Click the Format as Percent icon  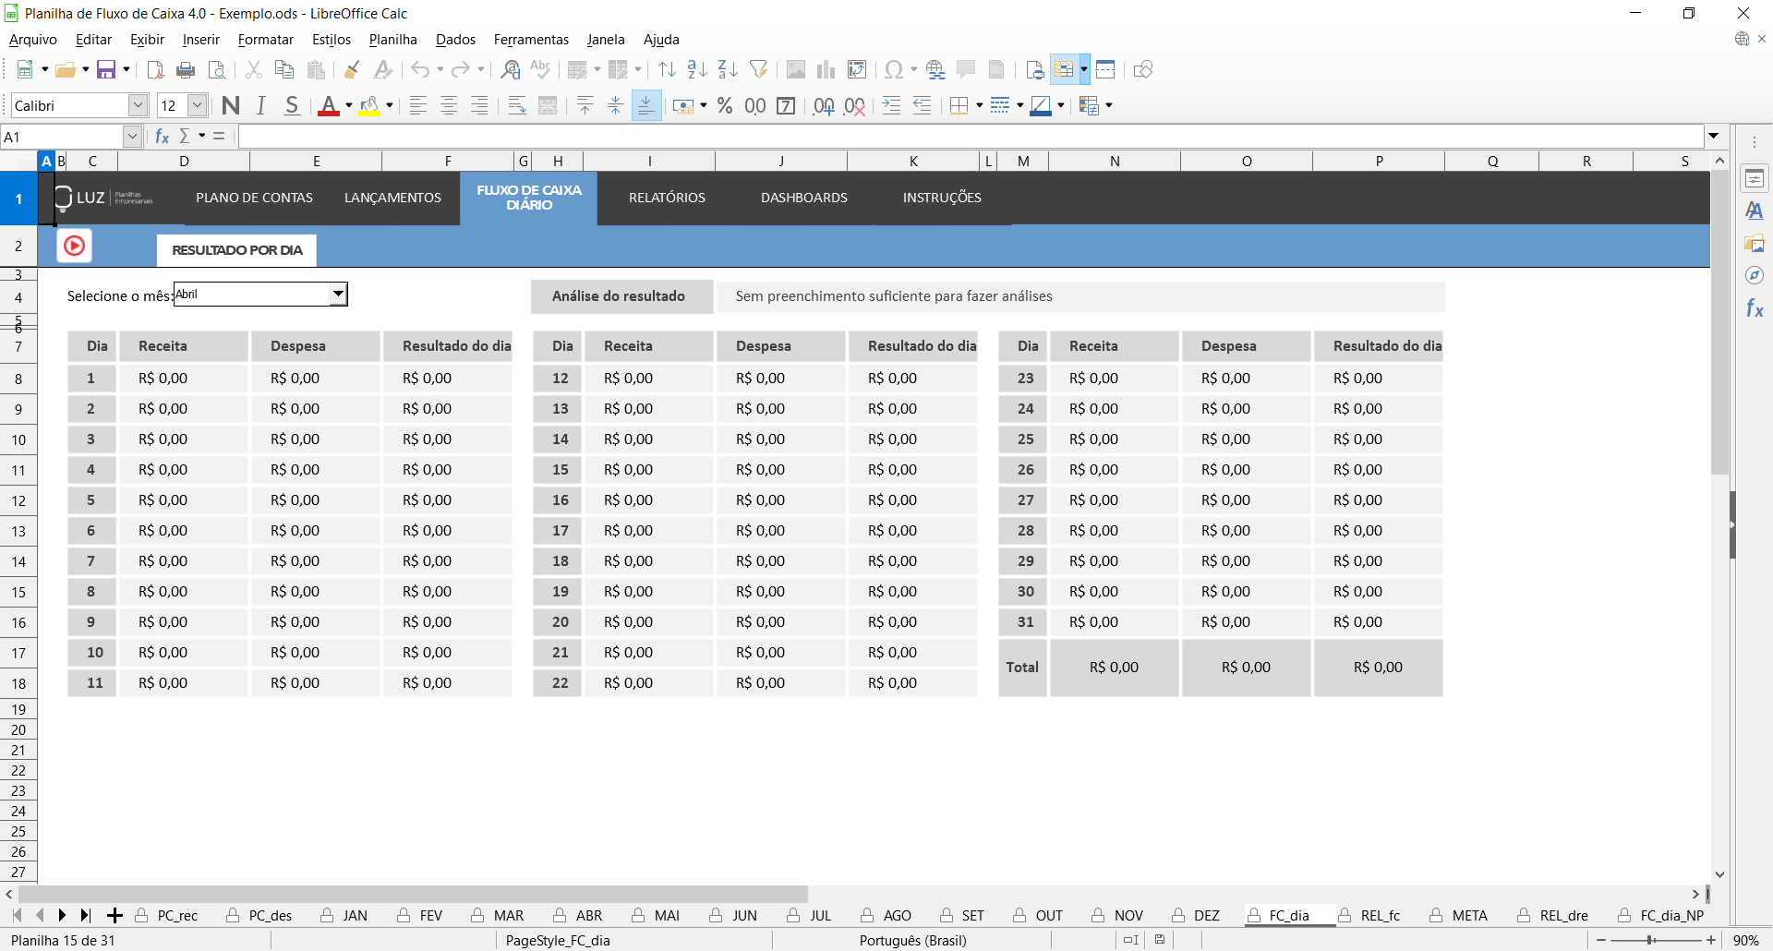click(725, 106)
